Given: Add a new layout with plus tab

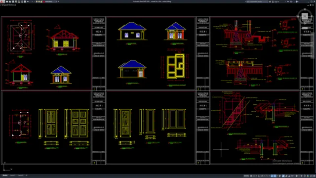Looking at the screenshot, I should pos(26,176).
